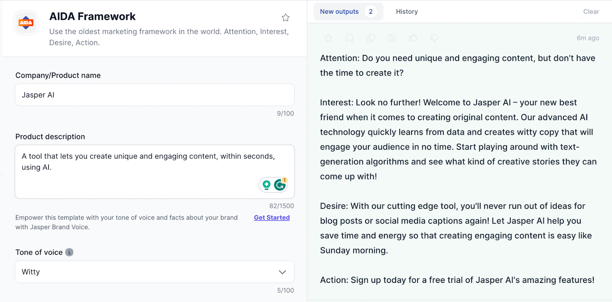612x302 pixels.
Task: Click the 82/1500 character counter
Action: coord(282,206)
